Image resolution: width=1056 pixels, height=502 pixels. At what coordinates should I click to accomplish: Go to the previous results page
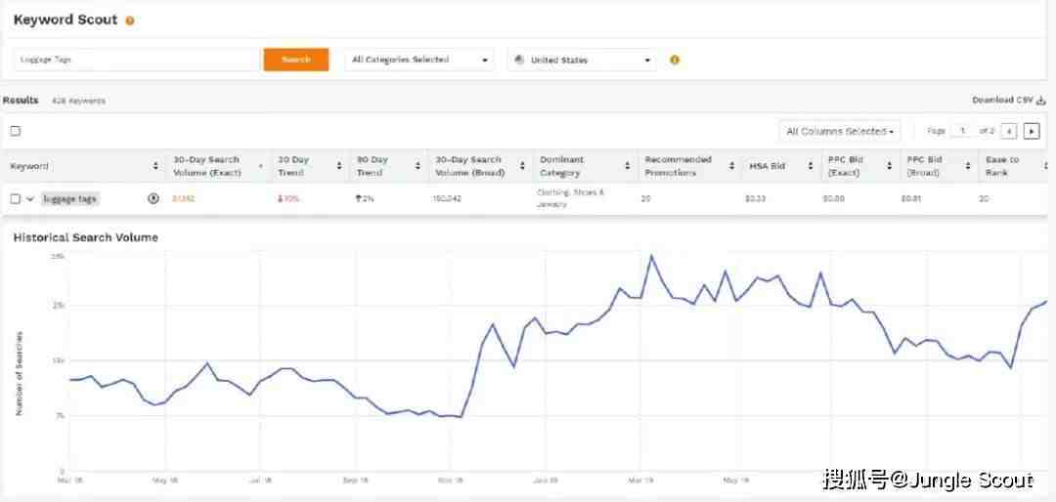(1009, 131)
